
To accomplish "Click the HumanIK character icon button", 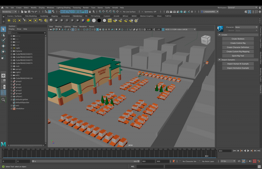I will (x=220, y=29).
